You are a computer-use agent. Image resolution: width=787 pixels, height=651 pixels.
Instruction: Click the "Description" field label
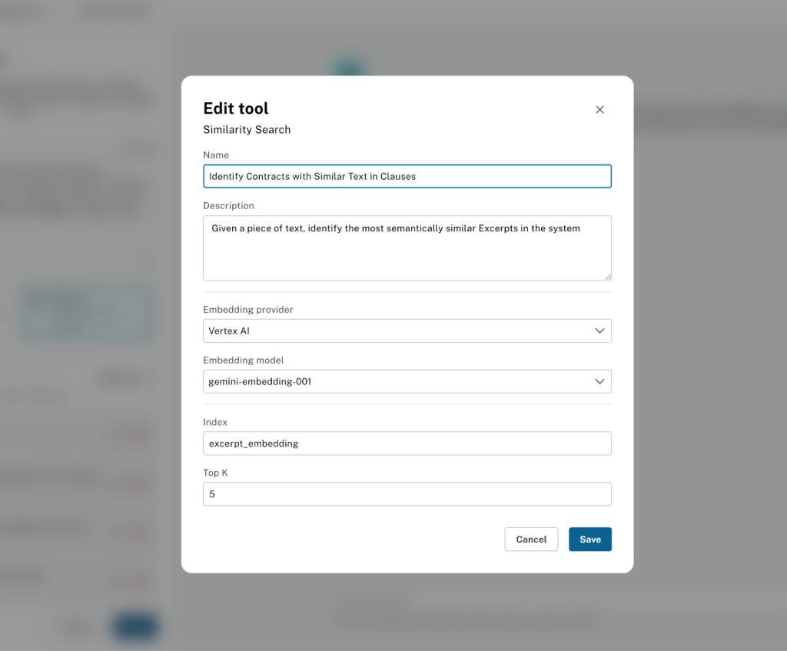[x=228, y=206]
